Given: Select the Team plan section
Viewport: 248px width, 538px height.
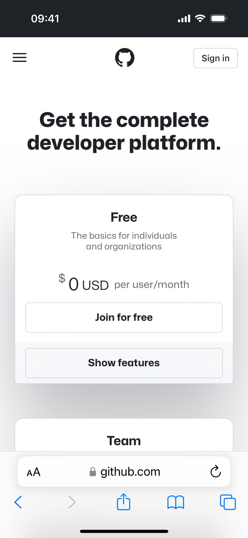Looking at the screenshot, I should (124, 441).
